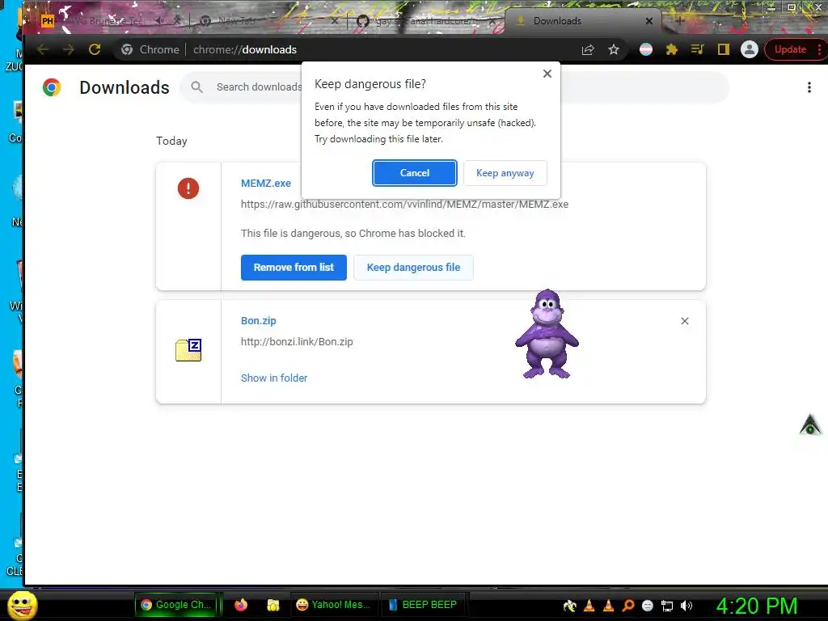Image resolution: width=828 pixels, height=621 pixels.
Task: Close the Keep dangerous file dialog
Action: coord(547,74)
